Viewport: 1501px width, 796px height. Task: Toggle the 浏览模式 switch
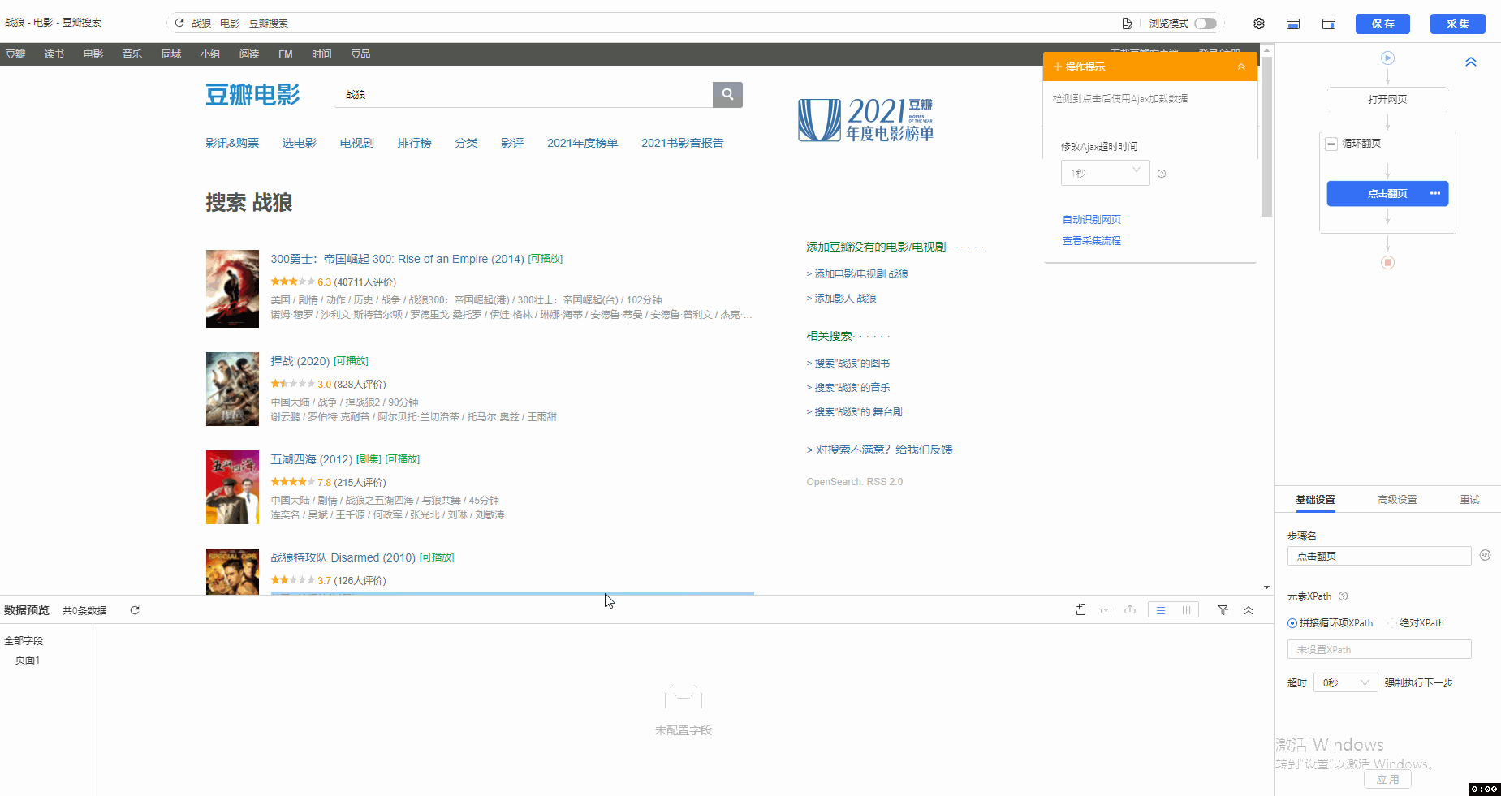tap(1206, 24)
